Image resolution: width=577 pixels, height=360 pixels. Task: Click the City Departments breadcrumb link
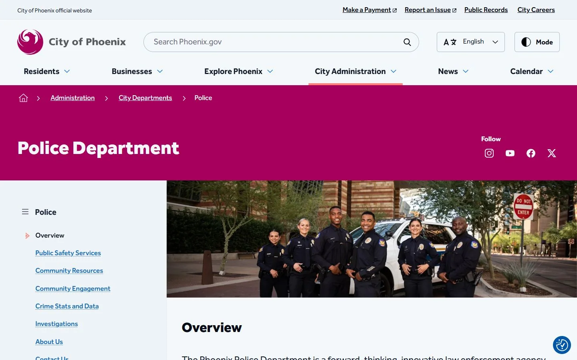click(x=145, y=98)
